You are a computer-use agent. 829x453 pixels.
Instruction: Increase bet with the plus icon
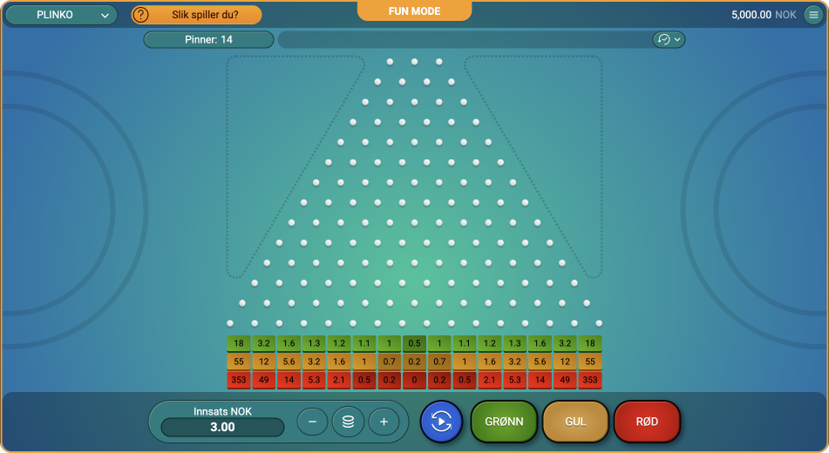[384, 422]
